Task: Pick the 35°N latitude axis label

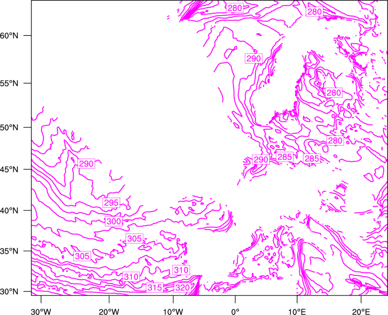Action: point(9,251)
